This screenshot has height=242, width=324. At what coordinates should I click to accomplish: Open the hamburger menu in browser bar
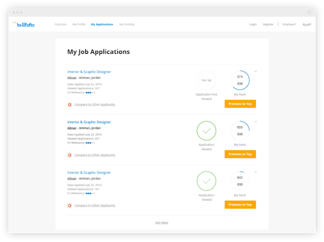pyautogui.click(x=309, y=12)
